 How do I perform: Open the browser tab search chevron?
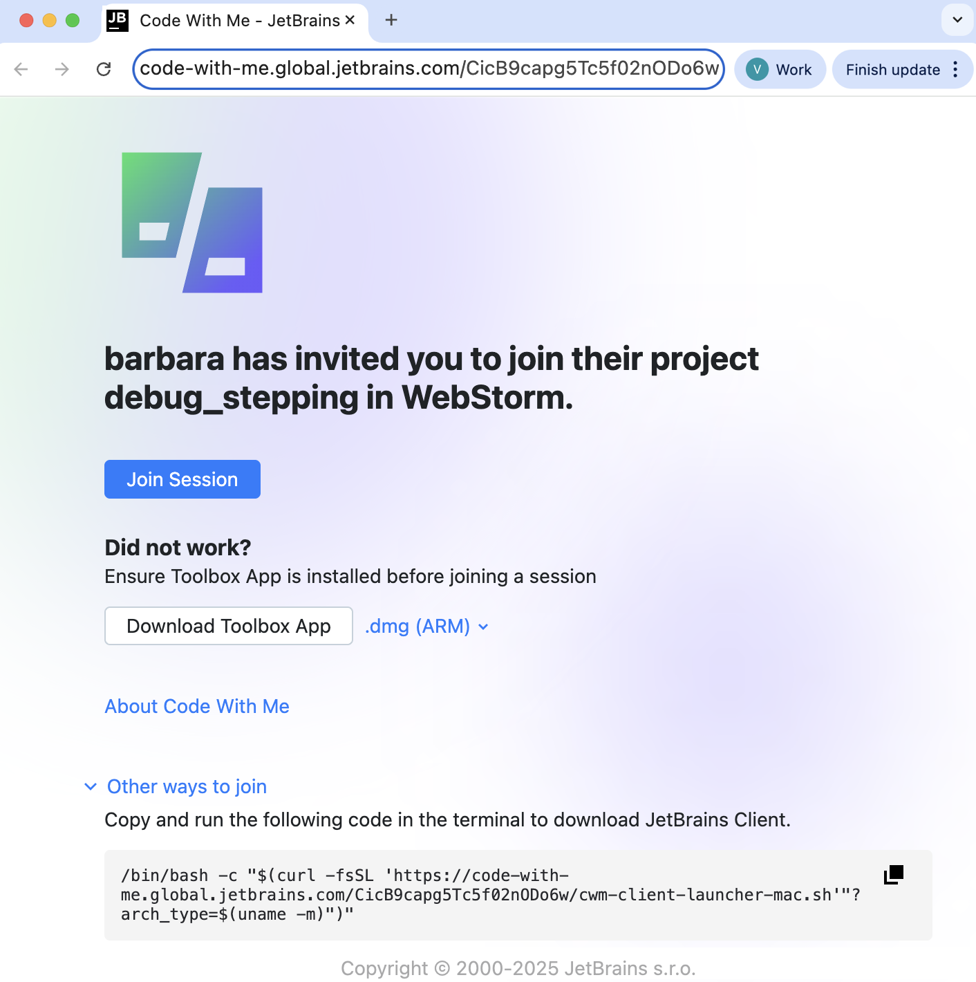click(957, 20)
